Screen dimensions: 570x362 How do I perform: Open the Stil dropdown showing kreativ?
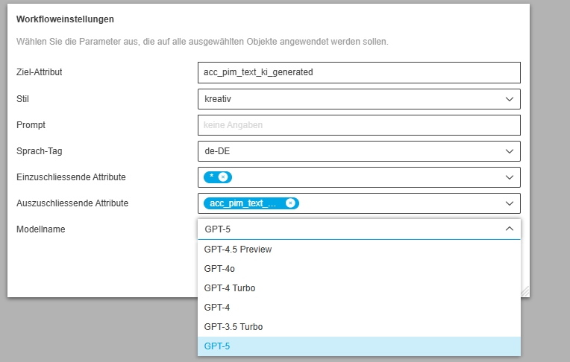359,99
